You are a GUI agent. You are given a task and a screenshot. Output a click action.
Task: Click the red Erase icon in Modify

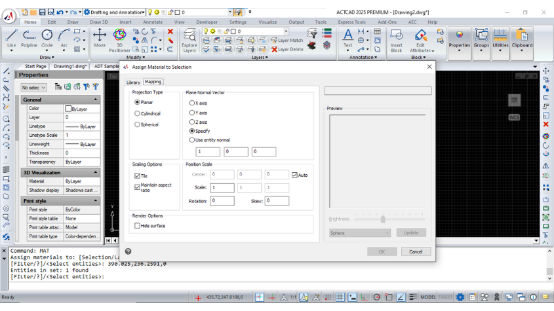[170, 31]
